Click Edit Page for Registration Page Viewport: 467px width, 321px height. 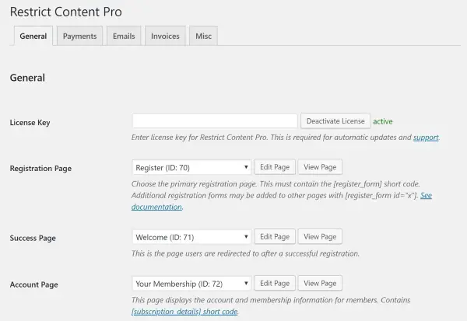(275, 167)
